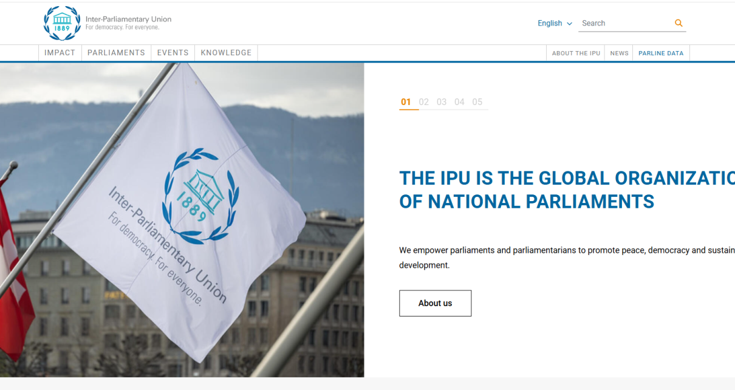Viewport: 735px width, 390px height.
Task: Type in the Search input field
Action: 624,23
